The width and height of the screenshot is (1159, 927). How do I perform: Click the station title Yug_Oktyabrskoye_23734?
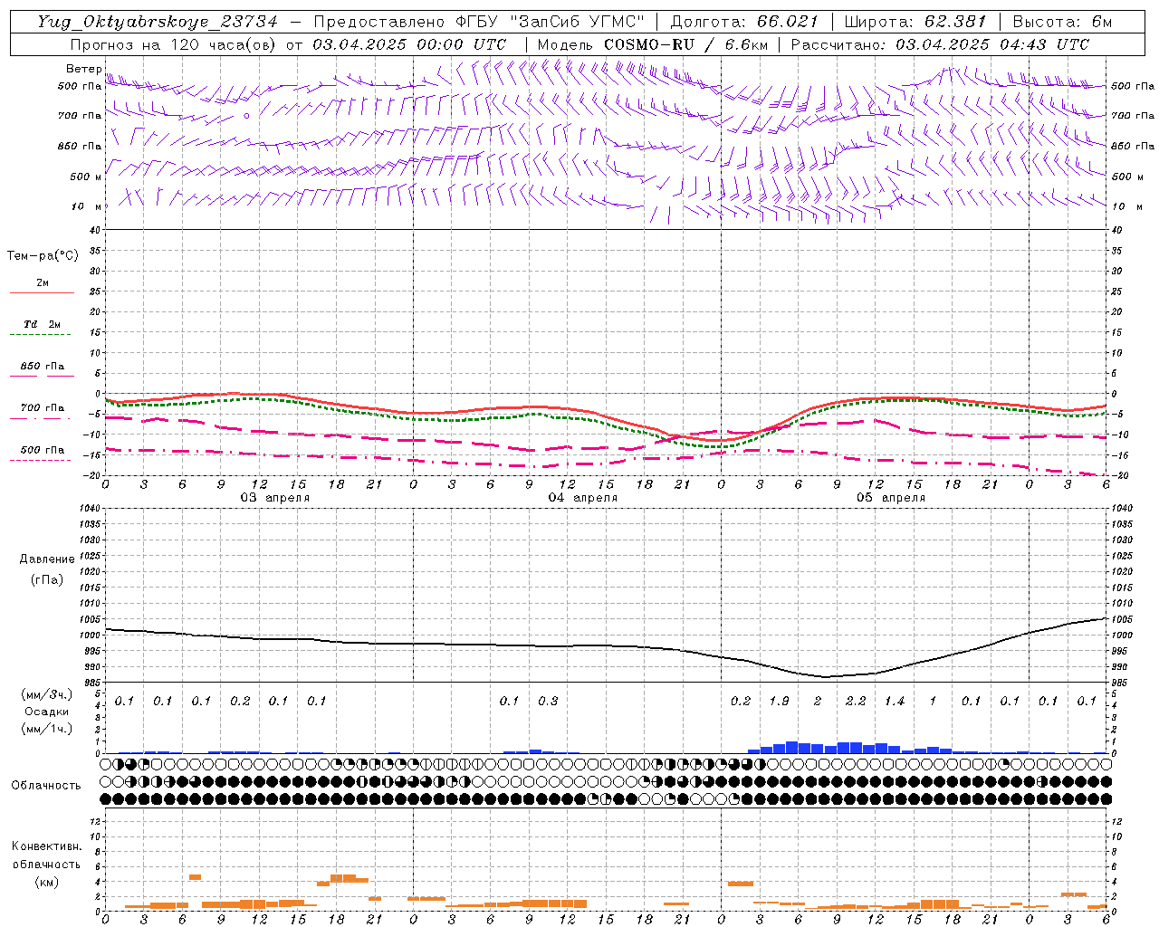[x=158, y=22]
